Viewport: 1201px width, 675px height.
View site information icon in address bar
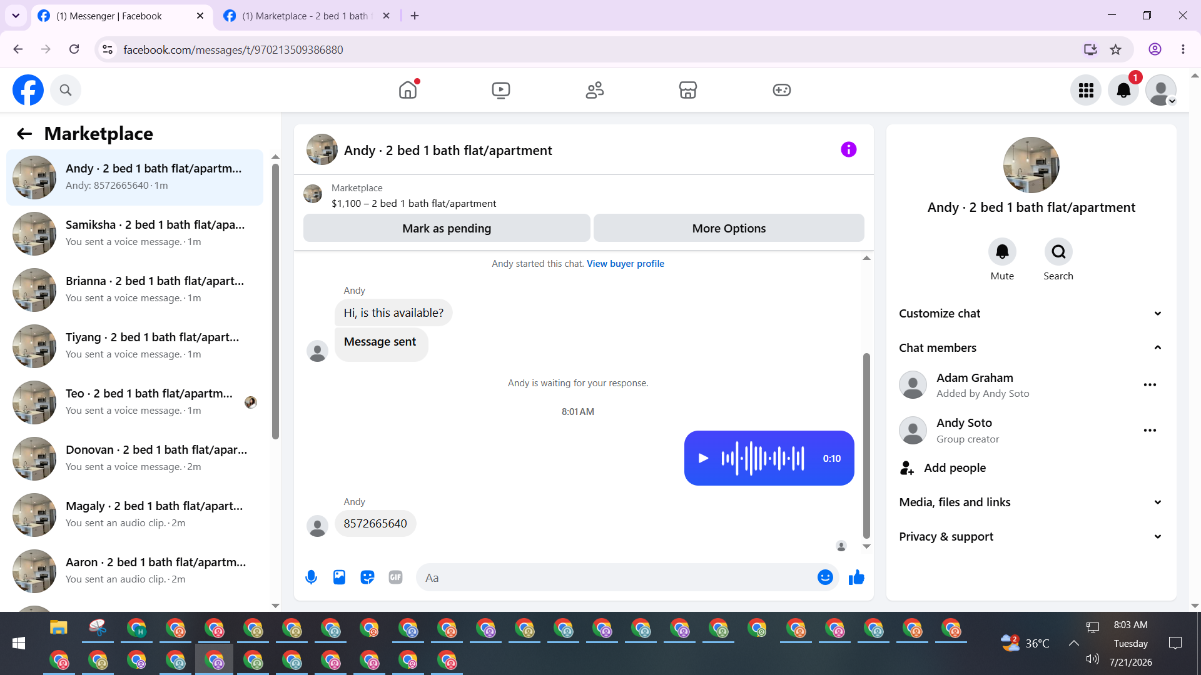click(x=108, y=49)
